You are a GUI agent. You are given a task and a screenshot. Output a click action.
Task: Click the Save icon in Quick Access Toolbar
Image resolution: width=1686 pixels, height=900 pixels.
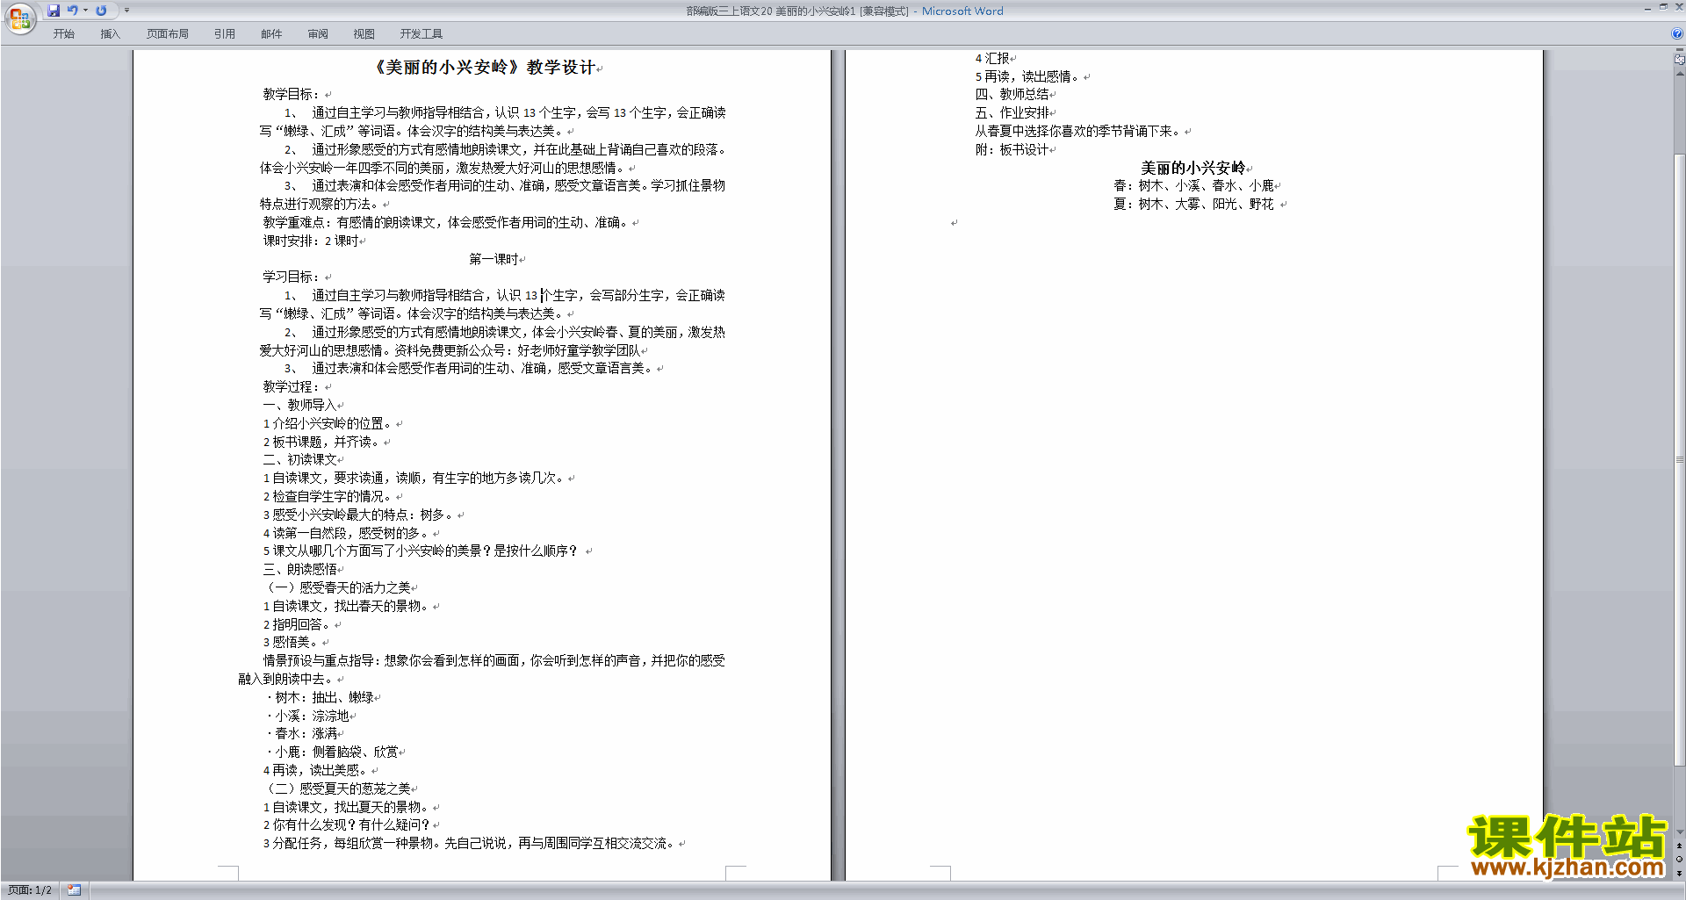click(54, 11)
